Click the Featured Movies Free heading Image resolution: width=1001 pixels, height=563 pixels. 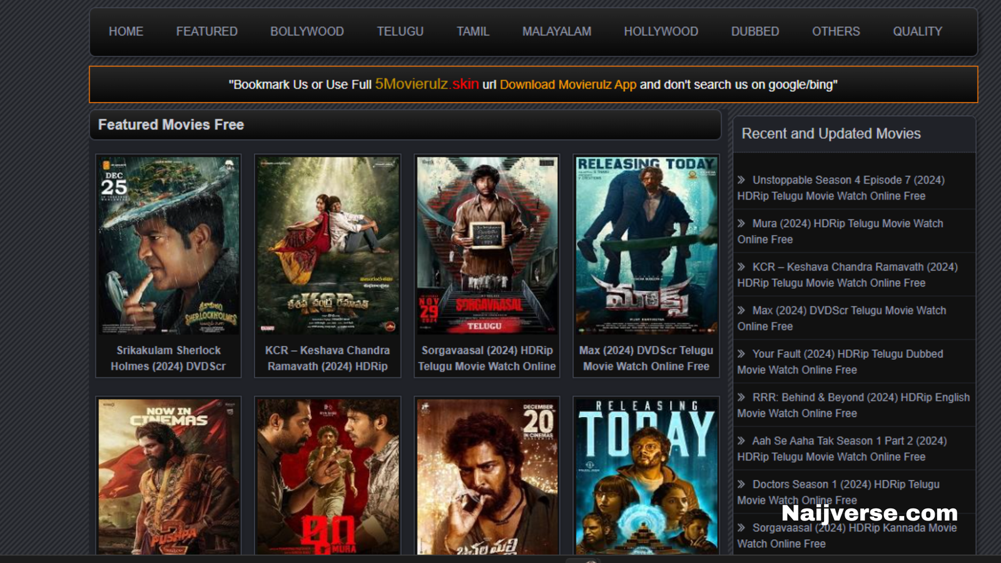(171, 124)
